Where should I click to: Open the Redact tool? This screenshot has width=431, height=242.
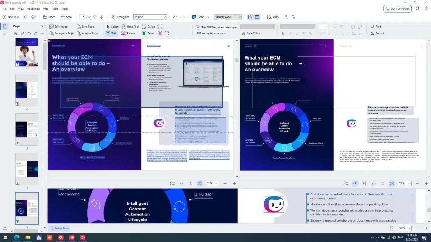point(377,33)
